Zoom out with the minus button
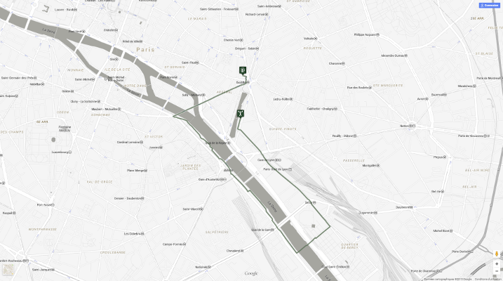503x281 pixels. [497, 271]
